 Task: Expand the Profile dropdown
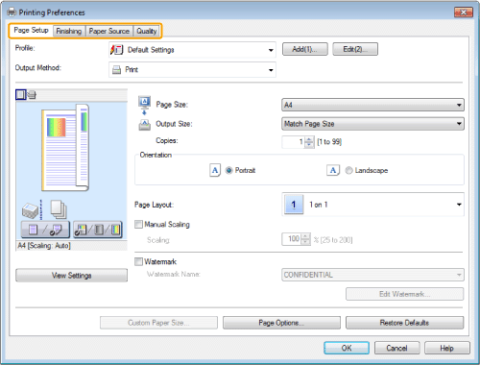pyautogui.click(x=192, y=50)
